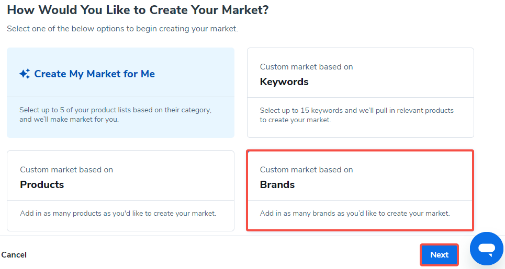
Task: Click the divider in the Create My Market card
Action: 120,97
